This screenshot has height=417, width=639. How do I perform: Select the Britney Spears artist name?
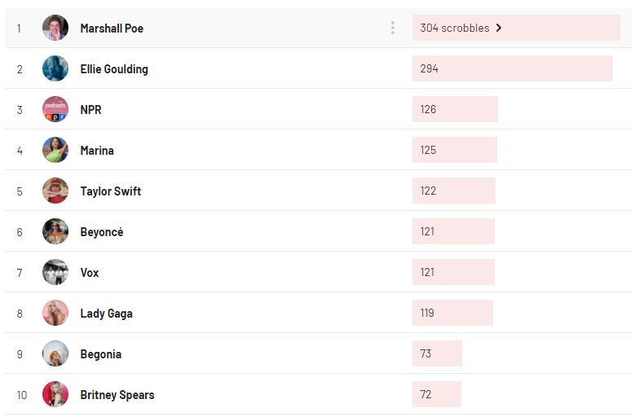click(x=117, y=395)
